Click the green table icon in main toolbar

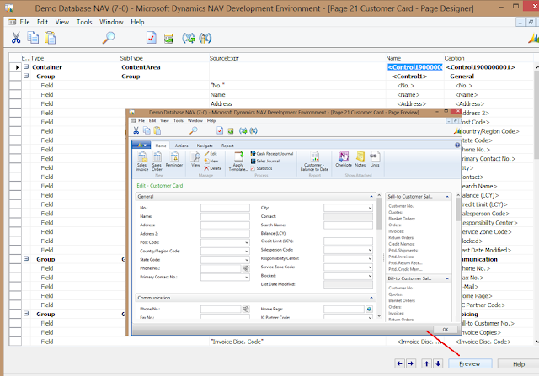[168, 38]
